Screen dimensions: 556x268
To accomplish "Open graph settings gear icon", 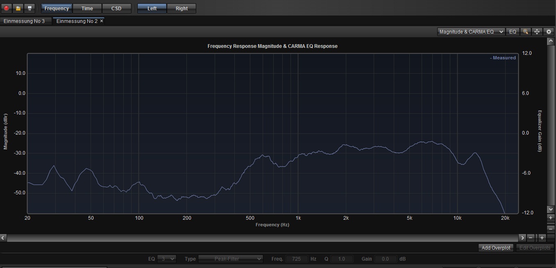I will pos(549,32).
